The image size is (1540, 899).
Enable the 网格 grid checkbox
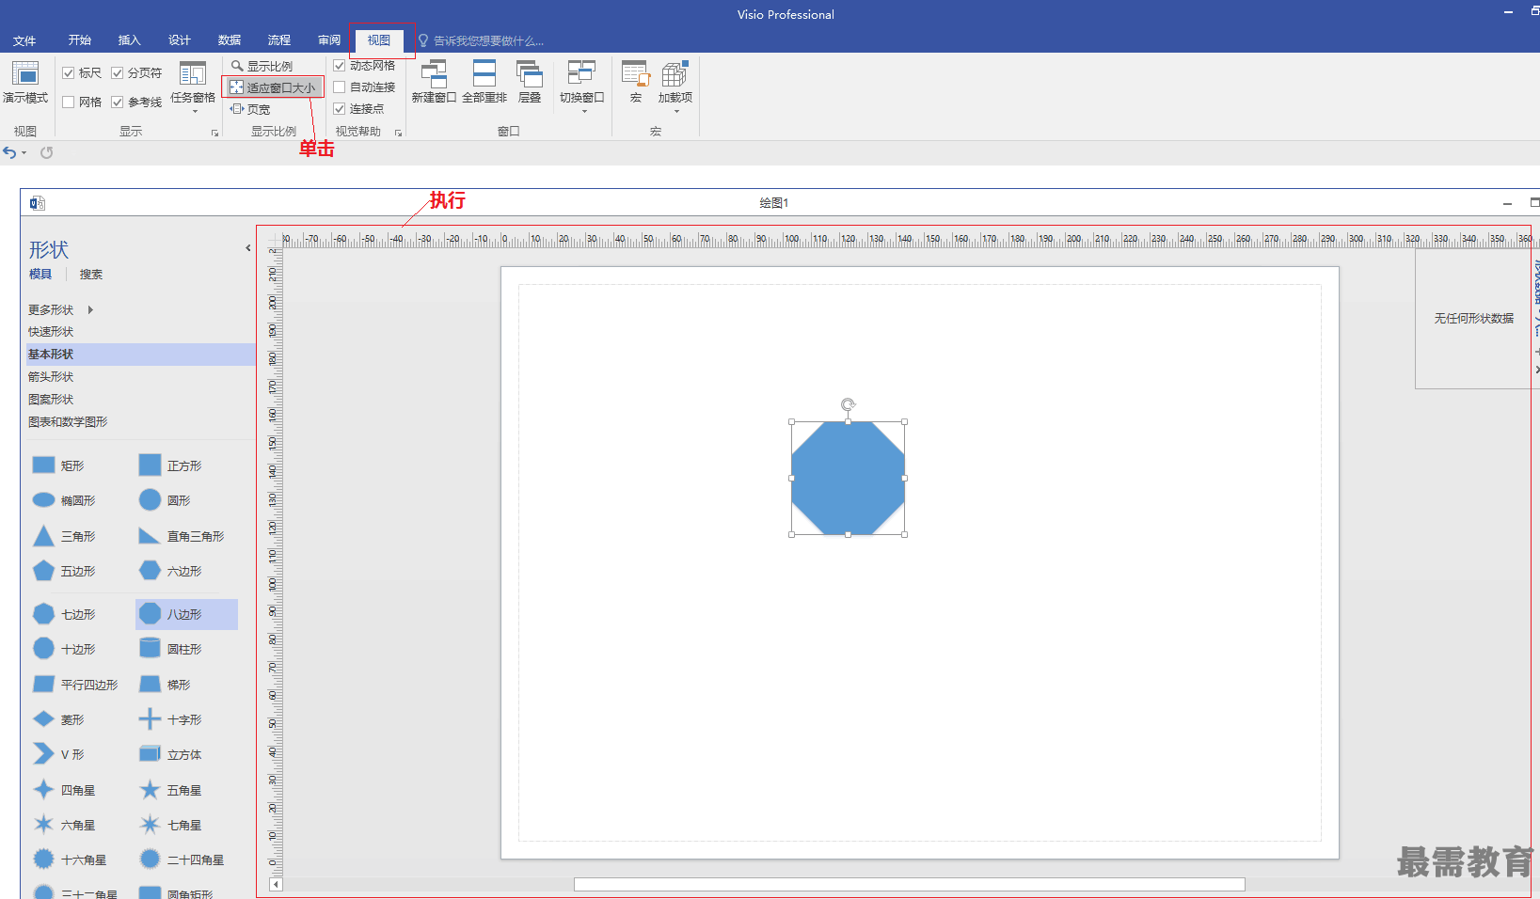pyautogui.click(x=68, y=102)
